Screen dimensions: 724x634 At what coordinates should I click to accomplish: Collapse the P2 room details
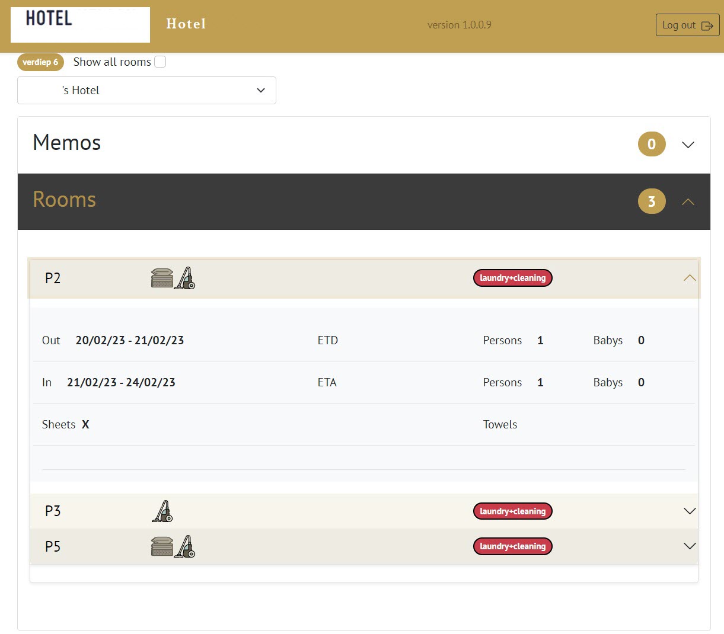pyautogui.click(x=689, y=278)
